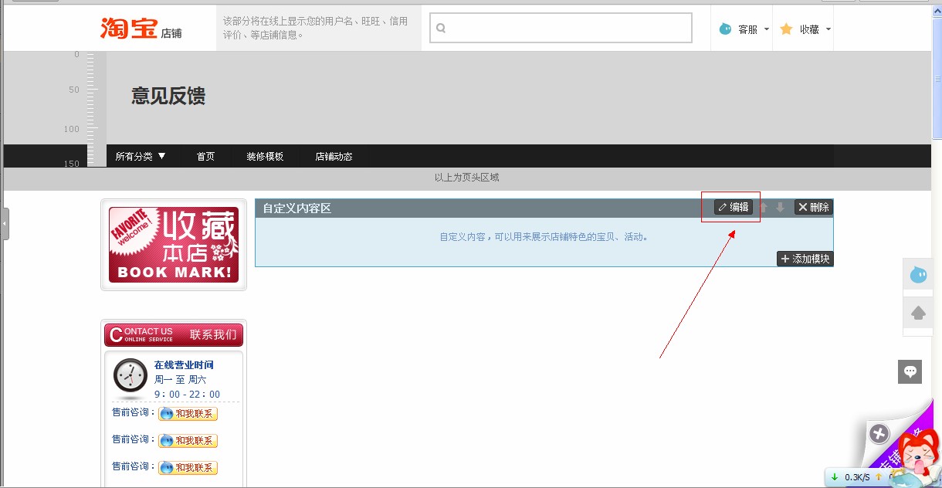The width and height of the screenshot is (942, 488).
Task: Select the 首页 navigation item
Action: click(205, 156)
